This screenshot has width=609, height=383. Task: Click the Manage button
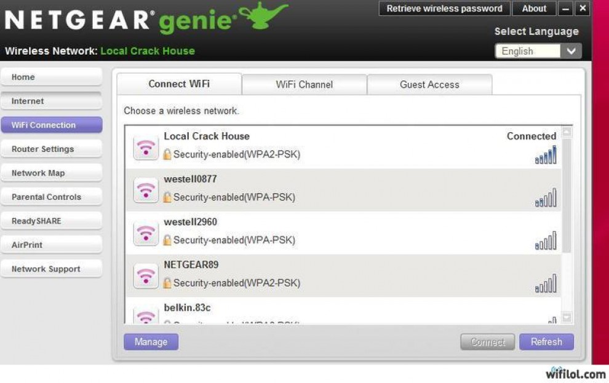(151, 342)
